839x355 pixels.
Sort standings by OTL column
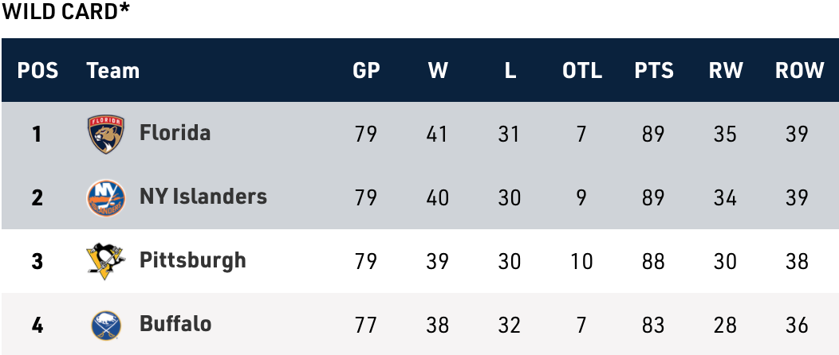(x=582, y=71)
